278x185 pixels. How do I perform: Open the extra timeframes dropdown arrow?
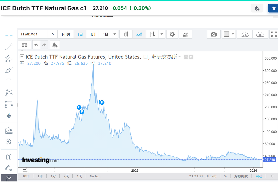pos(115,34)
